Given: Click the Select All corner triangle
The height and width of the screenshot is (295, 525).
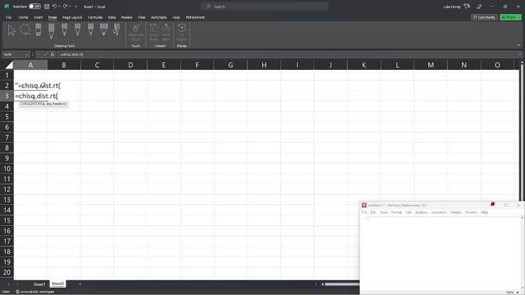Looking at the screenshot, I should point(9,65).
